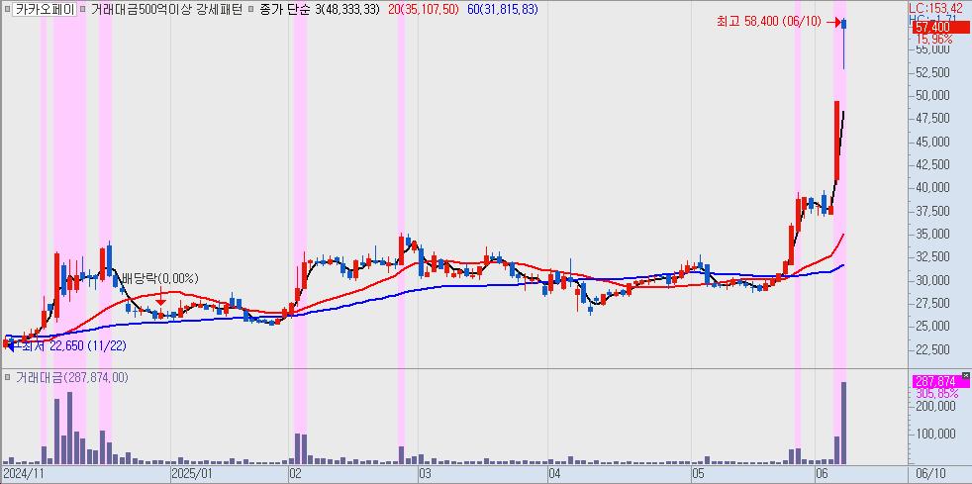
Task: Click the 배당락(0,00%) ex-dividend marker
Action: pos(160,278)
